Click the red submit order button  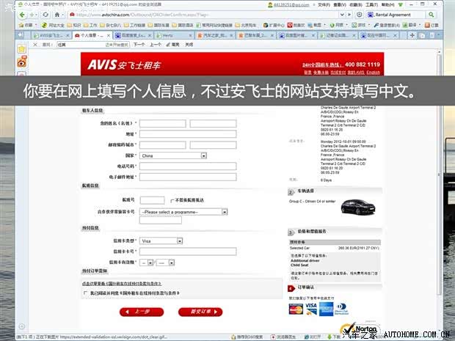pos(200,312)
